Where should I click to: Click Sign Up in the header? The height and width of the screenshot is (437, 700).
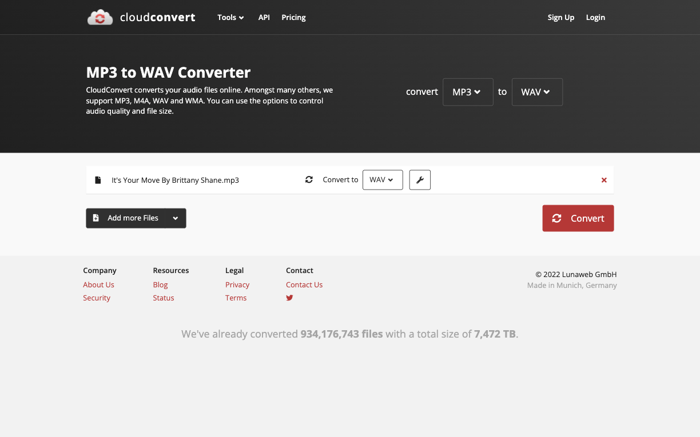tap(560, 17)
